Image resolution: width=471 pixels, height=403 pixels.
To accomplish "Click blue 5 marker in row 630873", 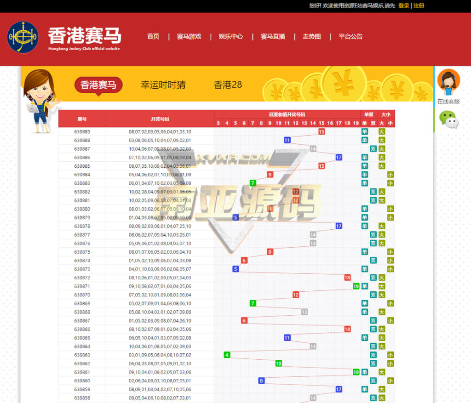I will coord(235,269).
